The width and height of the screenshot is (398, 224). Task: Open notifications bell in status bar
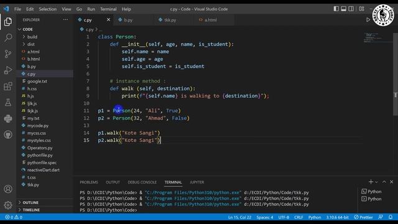click(x=391, y=217)
